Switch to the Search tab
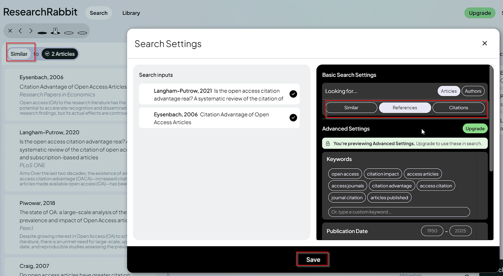The width and height of the screenshot is (503, 276). click(x=98, y=13)
